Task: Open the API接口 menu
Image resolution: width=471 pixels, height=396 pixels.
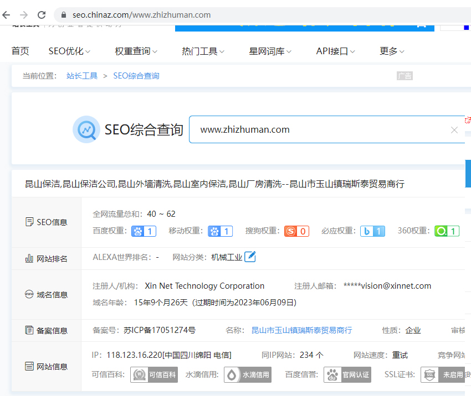Action: [336, 51]
